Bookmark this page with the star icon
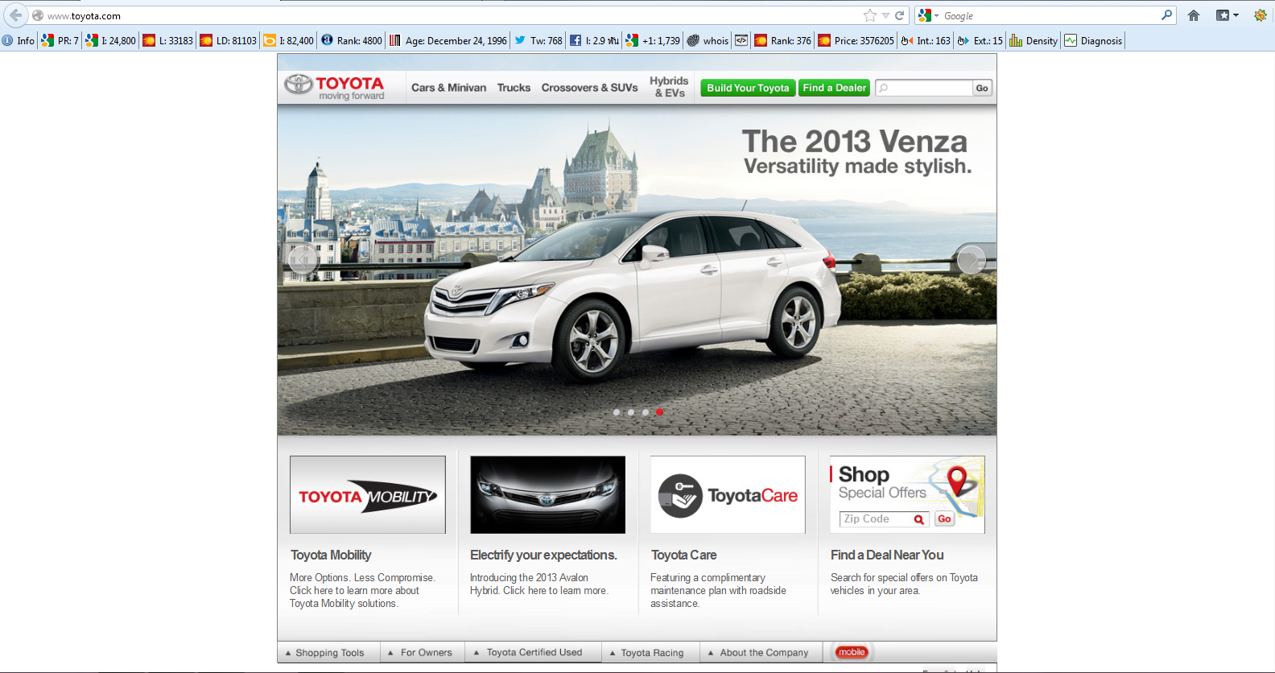1275x673 pixels. (869, 15)
